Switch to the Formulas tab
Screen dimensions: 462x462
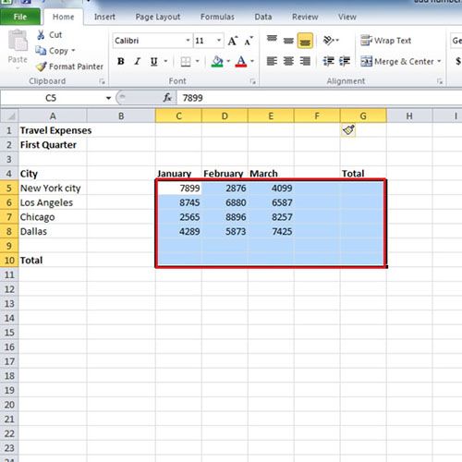tap(217, 17)
